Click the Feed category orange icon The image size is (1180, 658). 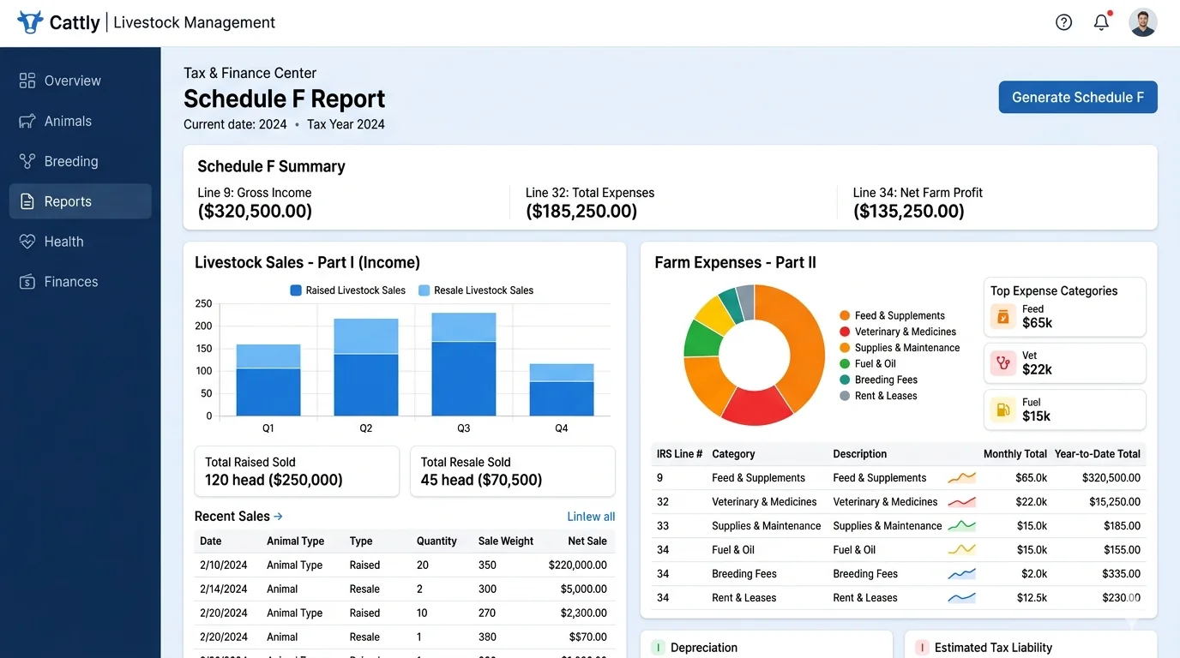1003,316
